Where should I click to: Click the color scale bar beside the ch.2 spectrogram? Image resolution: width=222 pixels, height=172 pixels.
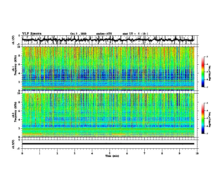(203, 118)
